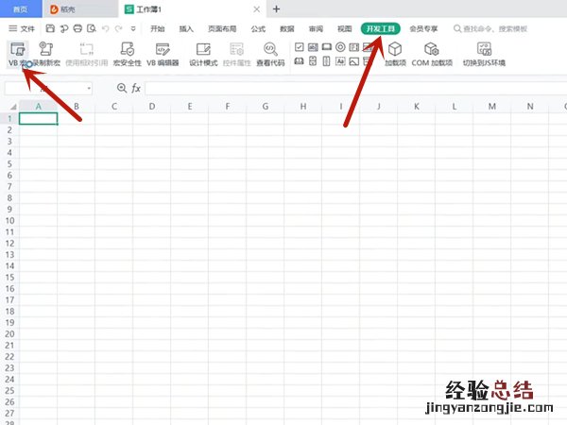
Task: Select row header 1
Action: [9, 119]
